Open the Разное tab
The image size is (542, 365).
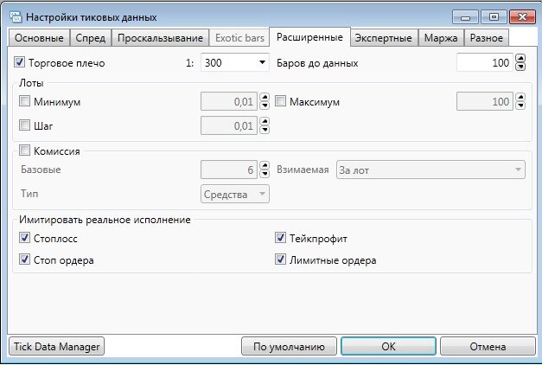[487, 38]
